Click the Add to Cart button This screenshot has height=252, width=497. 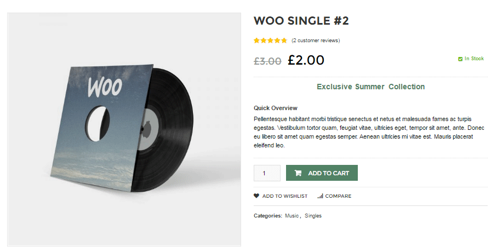pos(322,173)
